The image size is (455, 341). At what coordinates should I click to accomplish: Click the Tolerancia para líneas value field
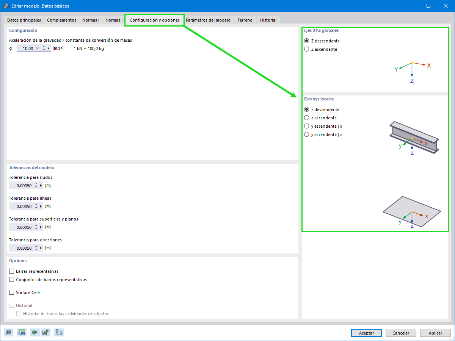click(x=22, y=206)
